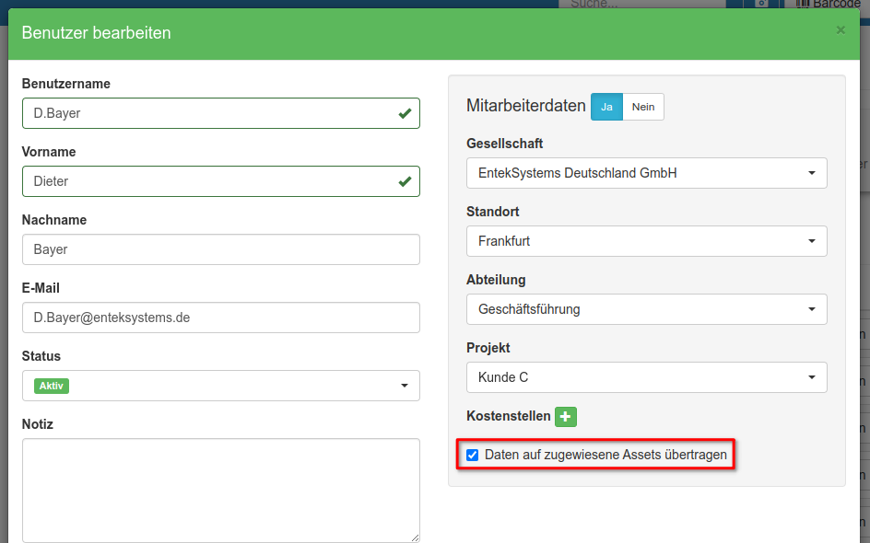The height and width of the screenshot is (543, 870).
Task: Select Nein for Mitarbeiterdaten
Action: click(x=643, y=107)
